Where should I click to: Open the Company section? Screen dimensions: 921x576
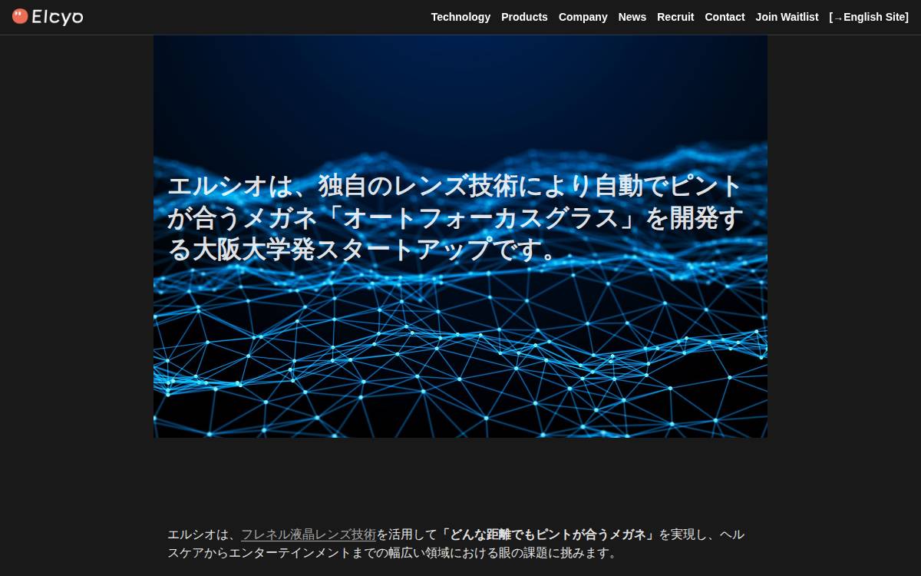click(x=583, y=17)
